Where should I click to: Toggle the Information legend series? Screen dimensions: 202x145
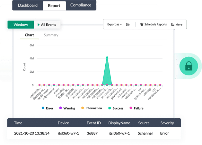pos(92,108)
